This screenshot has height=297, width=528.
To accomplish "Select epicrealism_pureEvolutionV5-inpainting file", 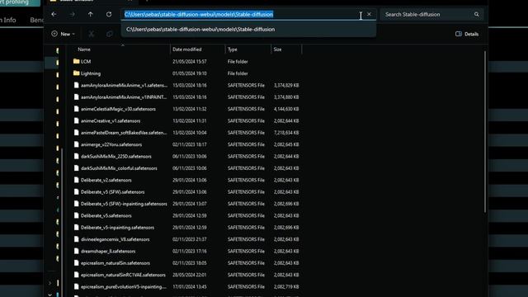I will 123,286.
